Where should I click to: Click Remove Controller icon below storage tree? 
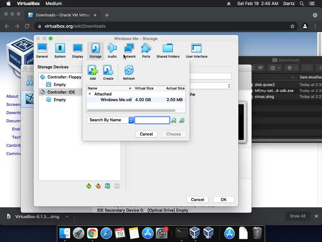click(98, 186)
